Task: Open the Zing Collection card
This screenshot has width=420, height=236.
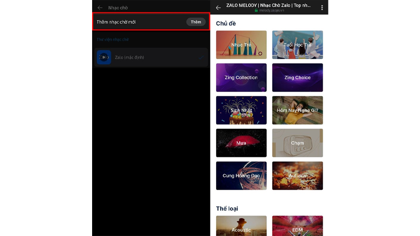Action: (x=241, y=78)
